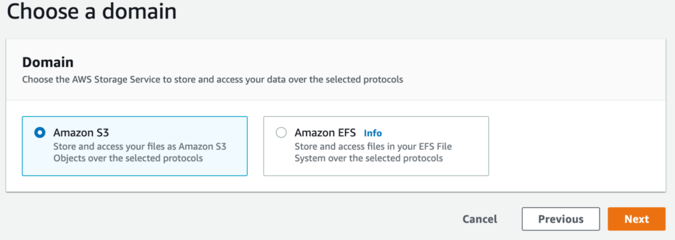
Task: Click empty space inside the Amazon S3 tile
Action: tap(225, 165)
